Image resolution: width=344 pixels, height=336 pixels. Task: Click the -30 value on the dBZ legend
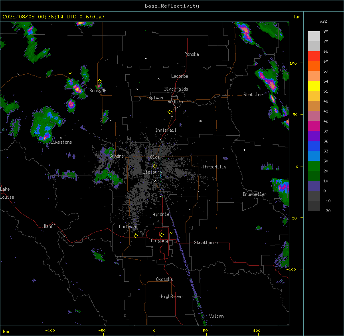327,211
